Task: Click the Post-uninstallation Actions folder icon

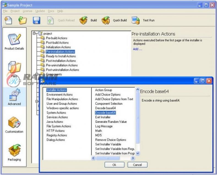Action: (43, 70)
